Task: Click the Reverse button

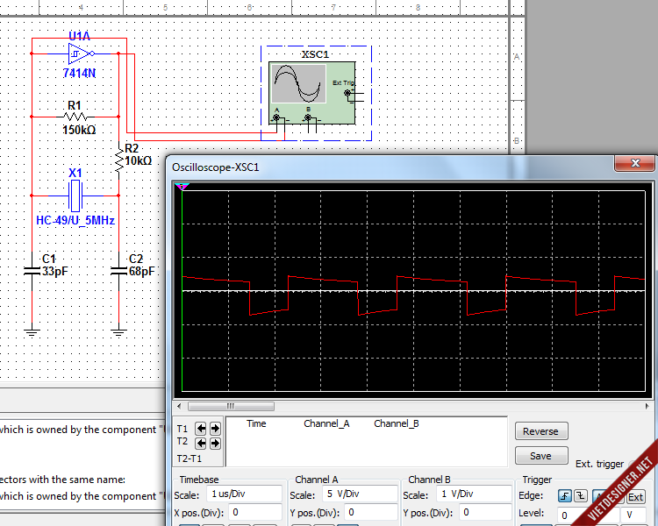Action: (x=541, y=431)
